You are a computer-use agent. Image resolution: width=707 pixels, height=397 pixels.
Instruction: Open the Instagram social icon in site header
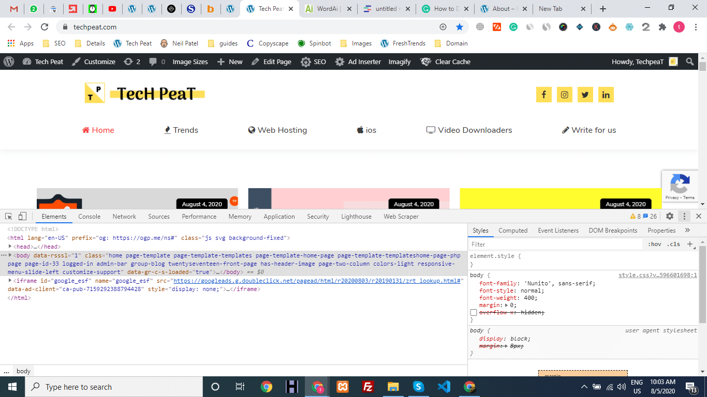pos(565,95)
